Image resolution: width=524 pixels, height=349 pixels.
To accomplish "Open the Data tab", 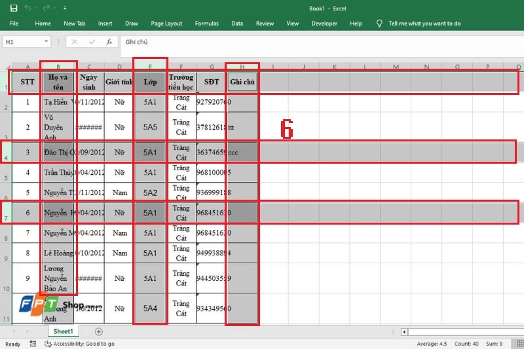I will point(237,24).
